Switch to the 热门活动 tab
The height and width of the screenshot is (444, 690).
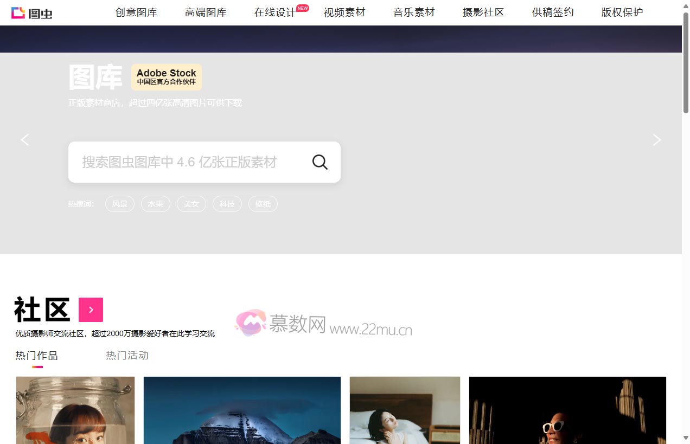click(127, 355)
